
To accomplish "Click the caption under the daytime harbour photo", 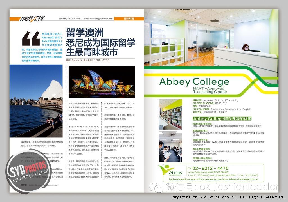I will click(x=42, y=144).
